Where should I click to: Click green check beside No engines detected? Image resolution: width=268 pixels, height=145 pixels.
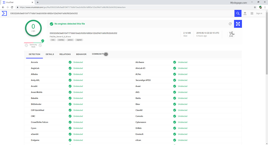[x=51, y=24]
